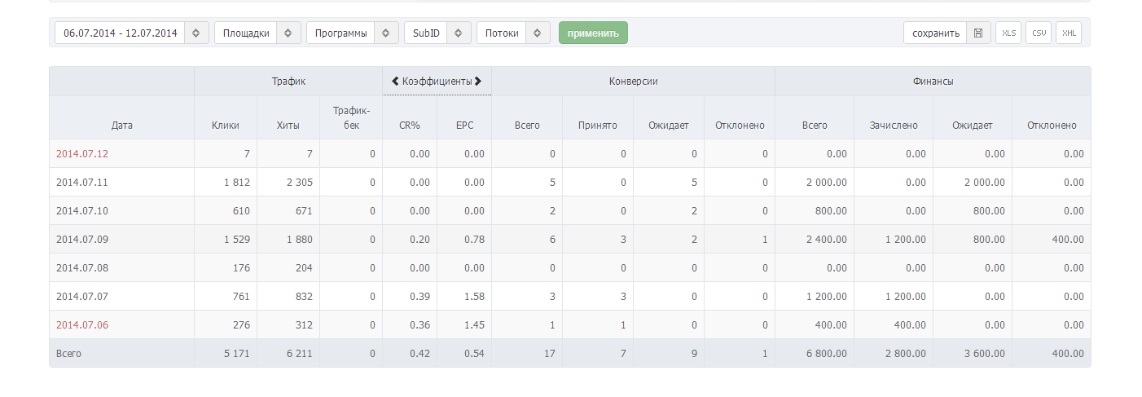Click the date range field 06.07.2014 - 12.07.2014
Viewport: 1142px width, 397px height.
[x=121, y=33]
